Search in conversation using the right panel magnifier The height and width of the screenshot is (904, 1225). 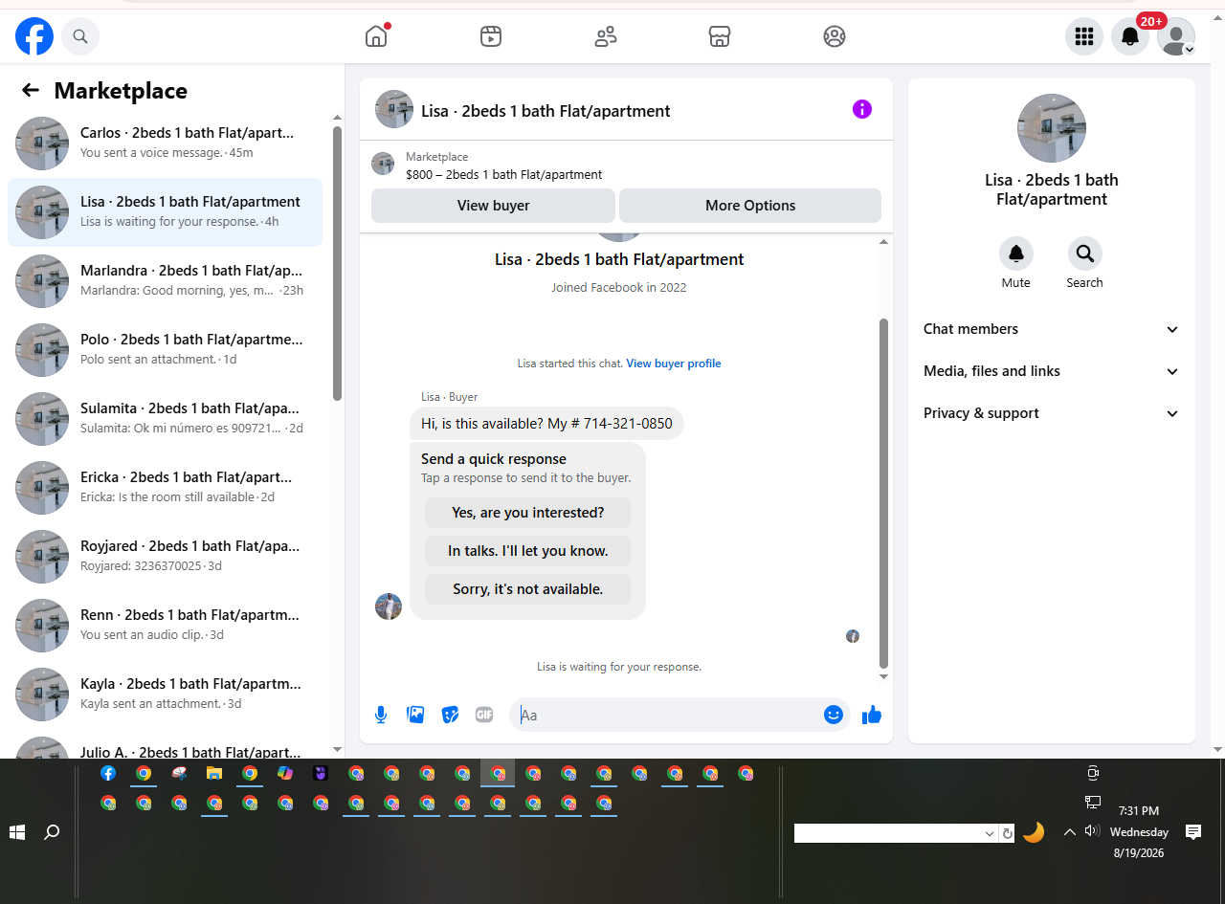click(x=1085, y=254)
